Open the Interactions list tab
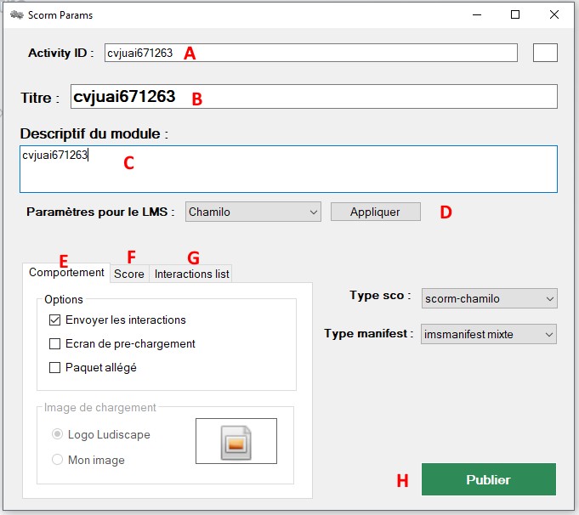The width and height of the screenshot is (579, 515). (x=191, y=274)
